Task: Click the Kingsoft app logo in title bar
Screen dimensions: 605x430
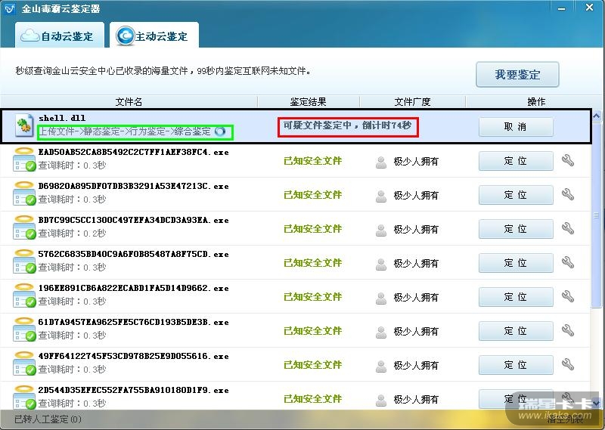Action: click(x=9, y=8)
